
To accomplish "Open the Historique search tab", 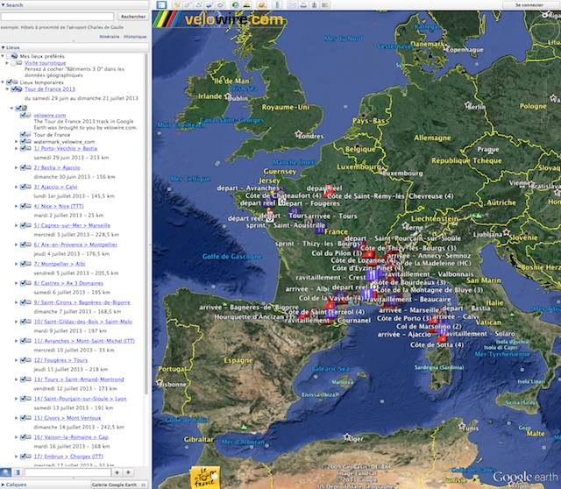I will 135,37.
